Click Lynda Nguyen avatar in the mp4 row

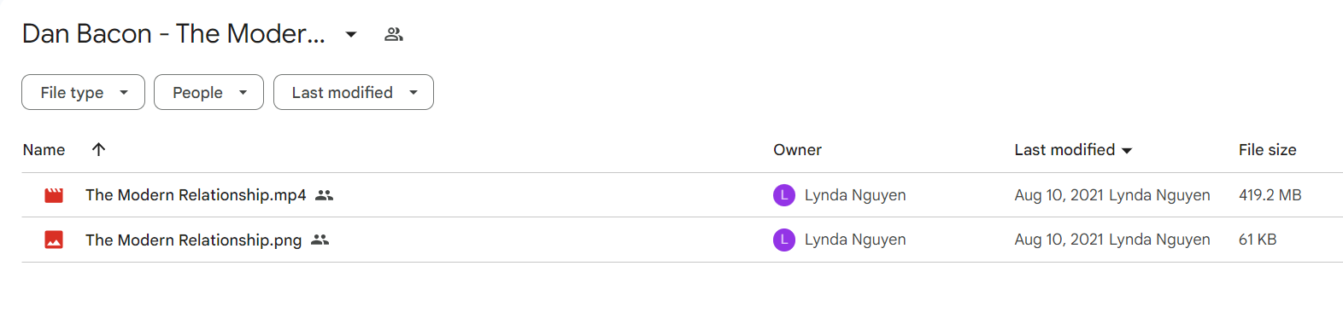click(x=784, y=195)
